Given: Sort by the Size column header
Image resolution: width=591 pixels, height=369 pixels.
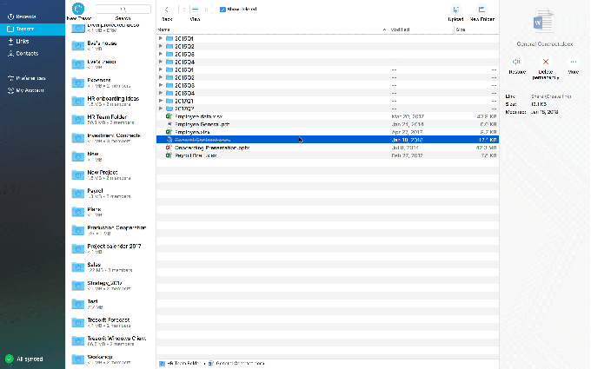Looking at the screenshot, I should point(461,30).
